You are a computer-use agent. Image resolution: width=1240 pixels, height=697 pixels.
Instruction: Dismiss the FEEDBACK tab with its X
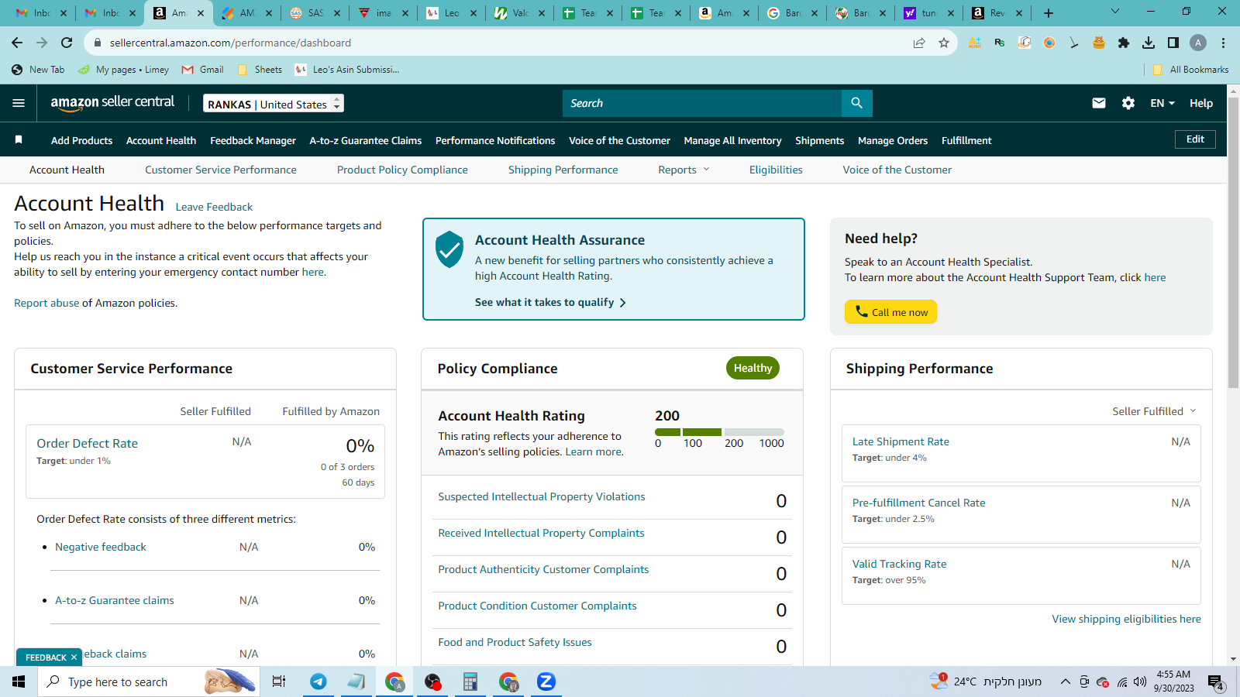tap(74, 658)
